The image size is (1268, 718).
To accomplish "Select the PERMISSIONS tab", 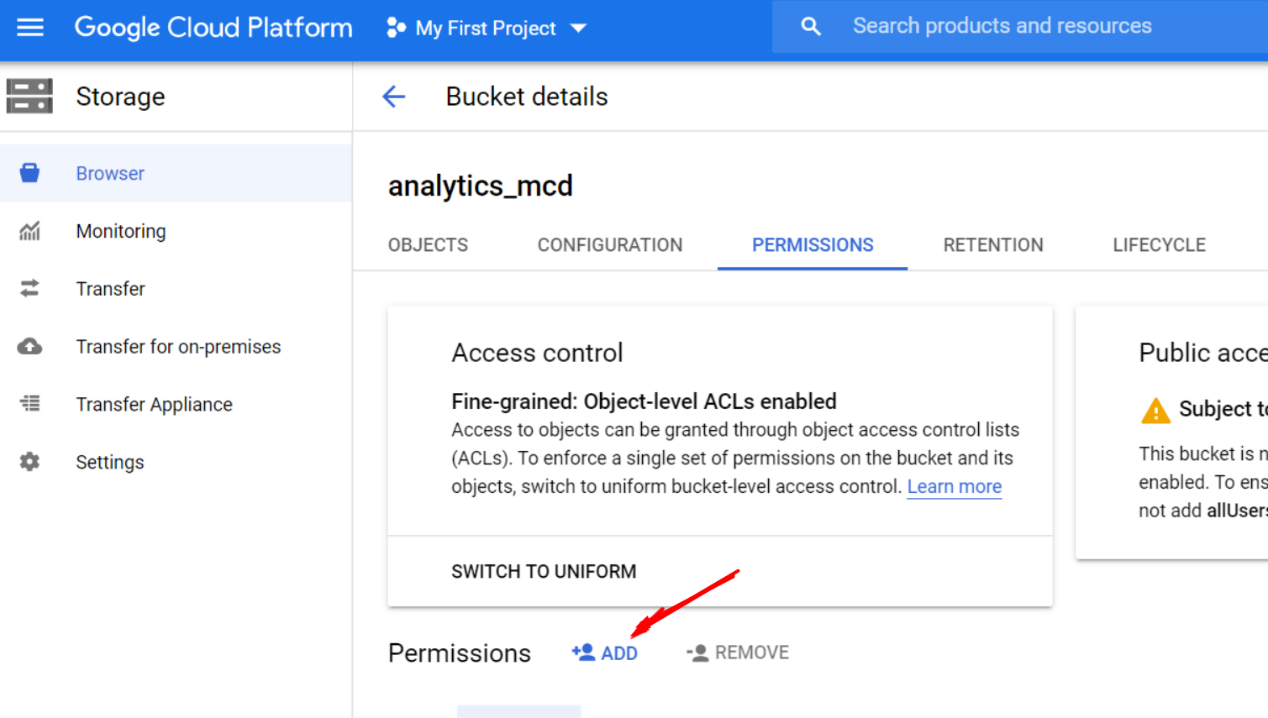I will pos(813,244).
